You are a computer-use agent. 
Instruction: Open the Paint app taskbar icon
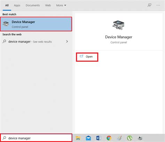click(x=119, y=138)
